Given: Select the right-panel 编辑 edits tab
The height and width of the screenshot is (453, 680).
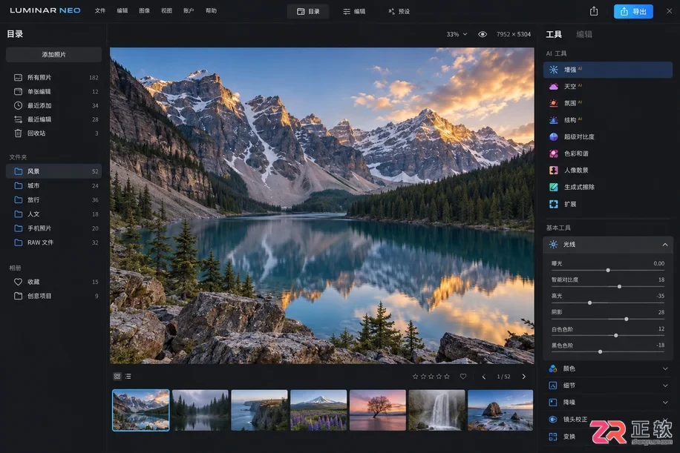Looking at the screenshot, I should tap(584, 34).
